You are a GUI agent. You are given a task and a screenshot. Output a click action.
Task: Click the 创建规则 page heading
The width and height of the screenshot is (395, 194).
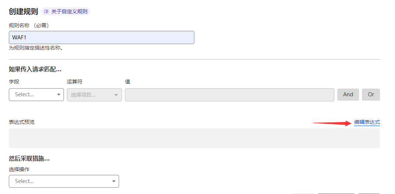coord(23,11)
